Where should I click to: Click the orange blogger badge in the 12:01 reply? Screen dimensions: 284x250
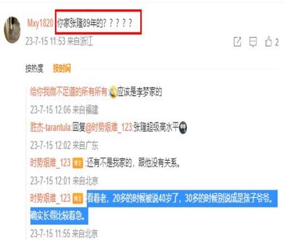[x=78, y=163]
